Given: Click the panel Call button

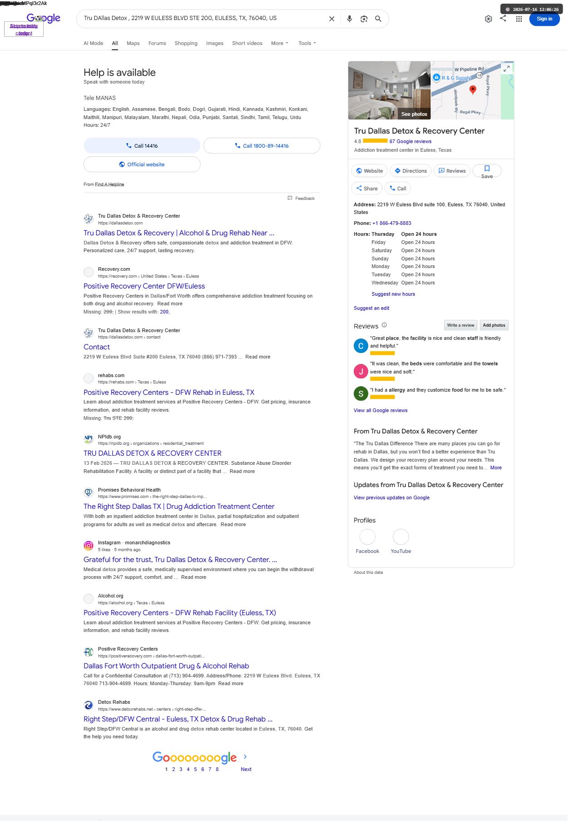Looking at the screenshot, I should (398, 189).
